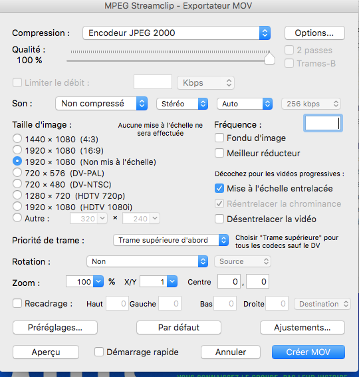
Task: Open the Son format dropdown
Action: pos(101,104)
